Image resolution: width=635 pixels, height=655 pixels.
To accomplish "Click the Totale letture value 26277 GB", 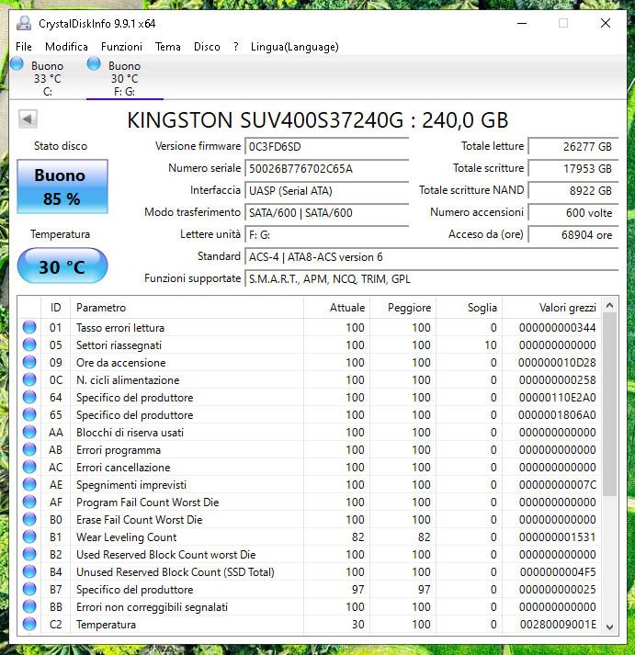I will click(573, 147).
